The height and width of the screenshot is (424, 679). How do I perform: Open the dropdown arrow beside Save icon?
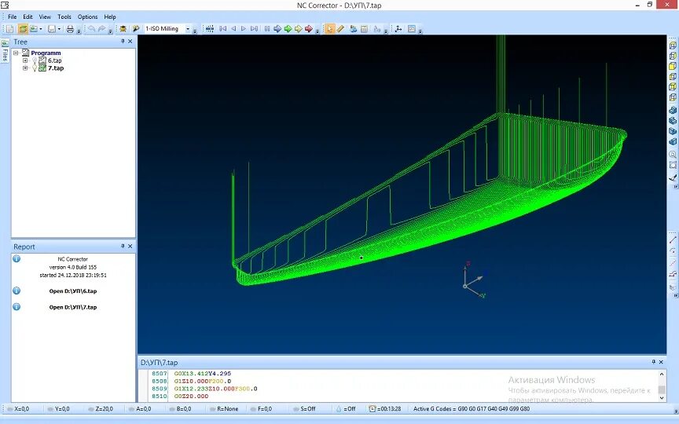click(59, 29)
